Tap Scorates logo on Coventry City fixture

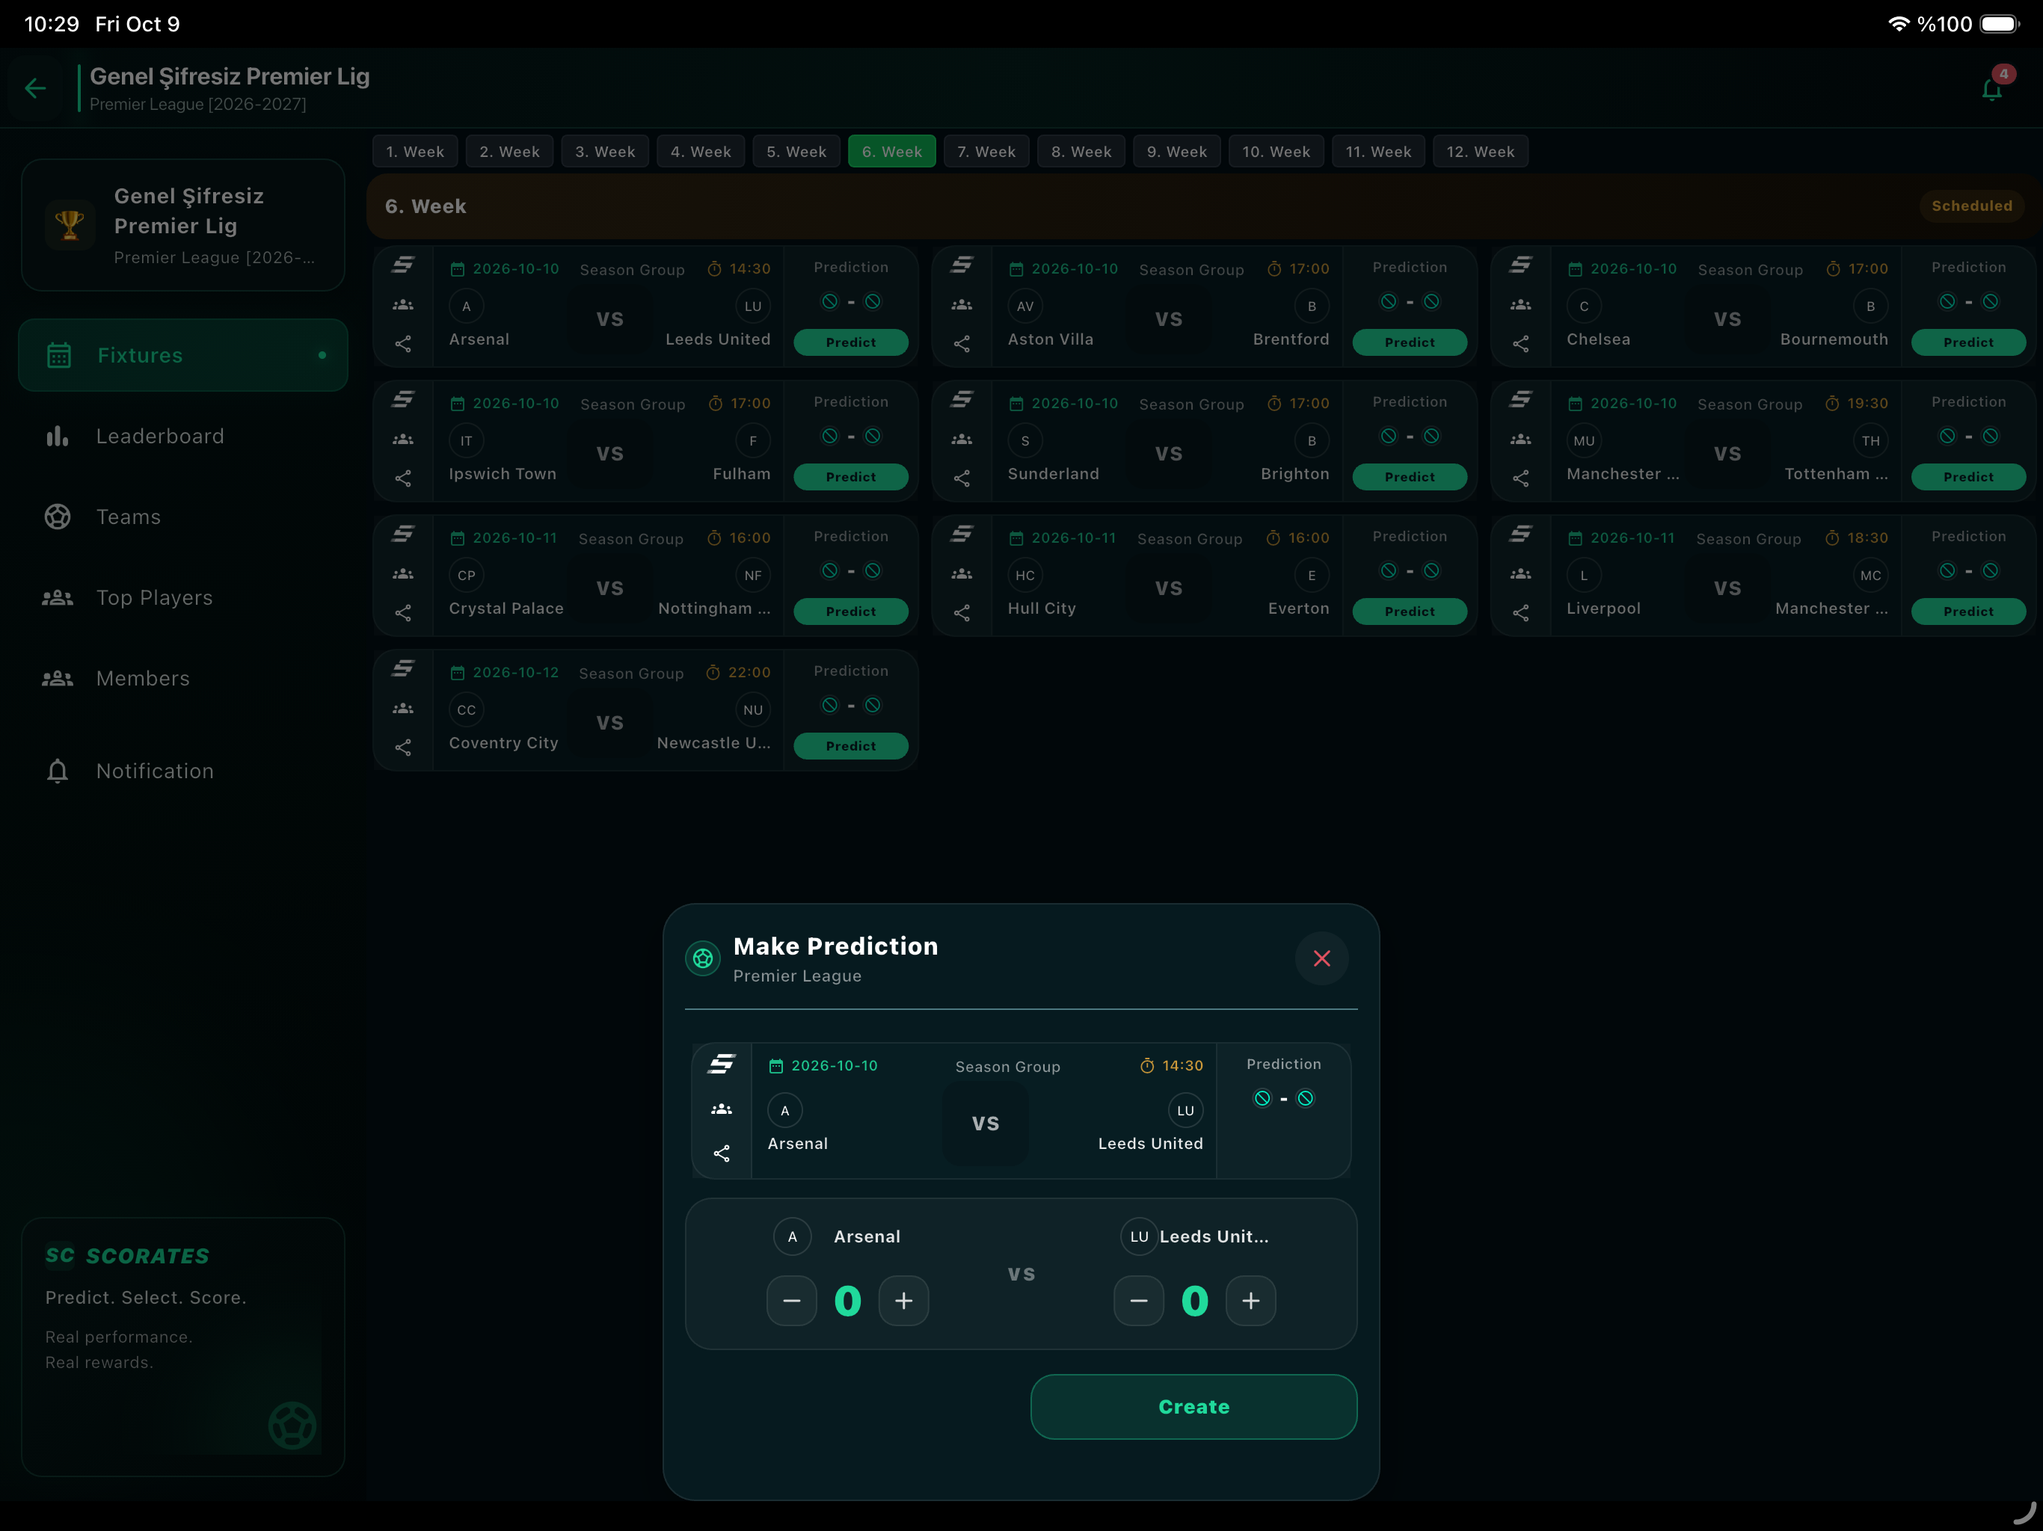402,668
